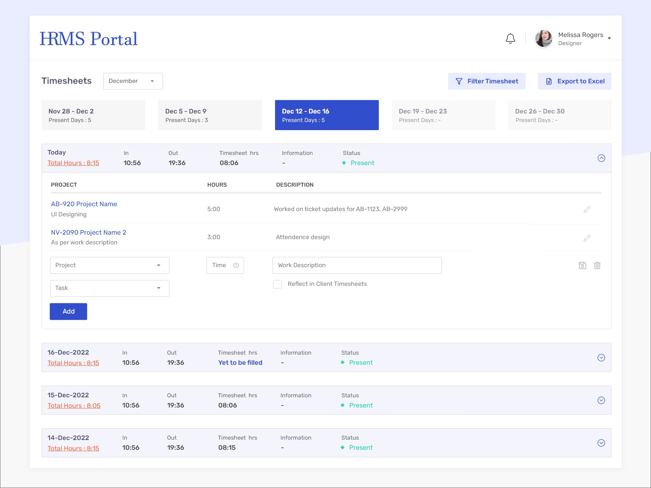
Task: Open the Project dropdown
Action: 109,265
